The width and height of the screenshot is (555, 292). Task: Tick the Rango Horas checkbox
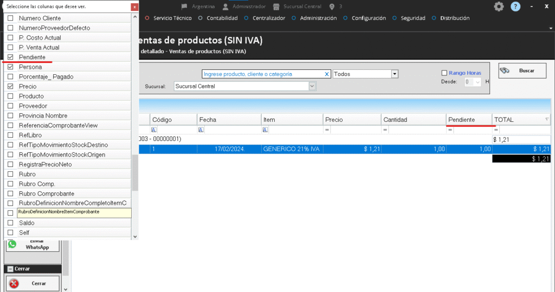[x=444, y=73]
